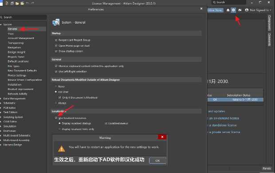Click the settings gear icon
The height and width of the screenshot is (173, 275).
click(x=233, y=10)
